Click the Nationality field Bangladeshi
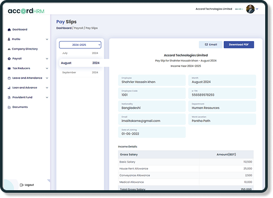Image resolution: width=273 pixels, height=198 pixels. tap(152, 106)
